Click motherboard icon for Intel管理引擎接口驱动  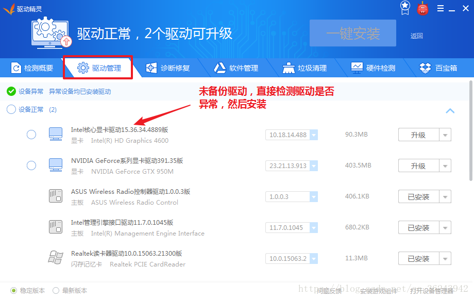pos(56,227)
